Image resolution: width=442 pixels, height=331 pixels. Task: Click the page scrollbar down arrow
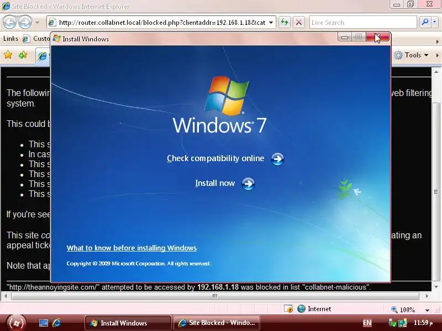coord(436,287)
